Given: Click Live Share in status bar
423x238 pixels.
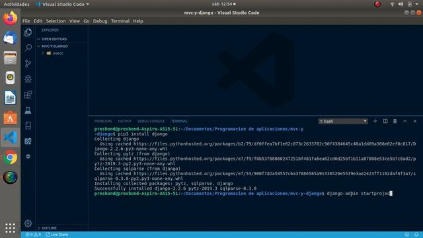Looking at the screenshot, I should (57, 235).
